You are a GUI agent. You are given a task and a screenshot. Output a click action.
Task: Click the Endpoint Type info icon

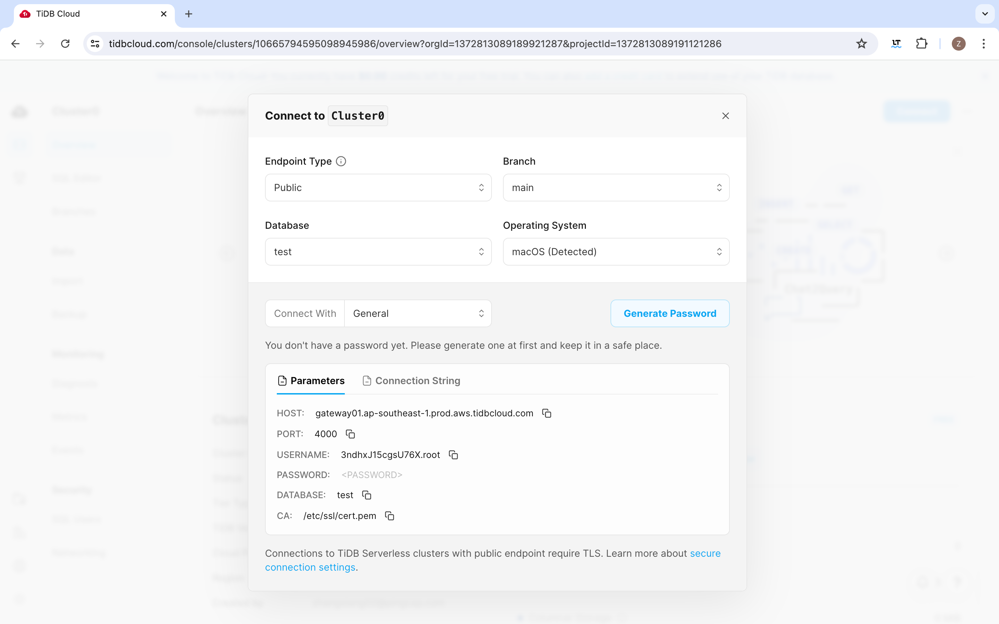click(x=341, y=161)
